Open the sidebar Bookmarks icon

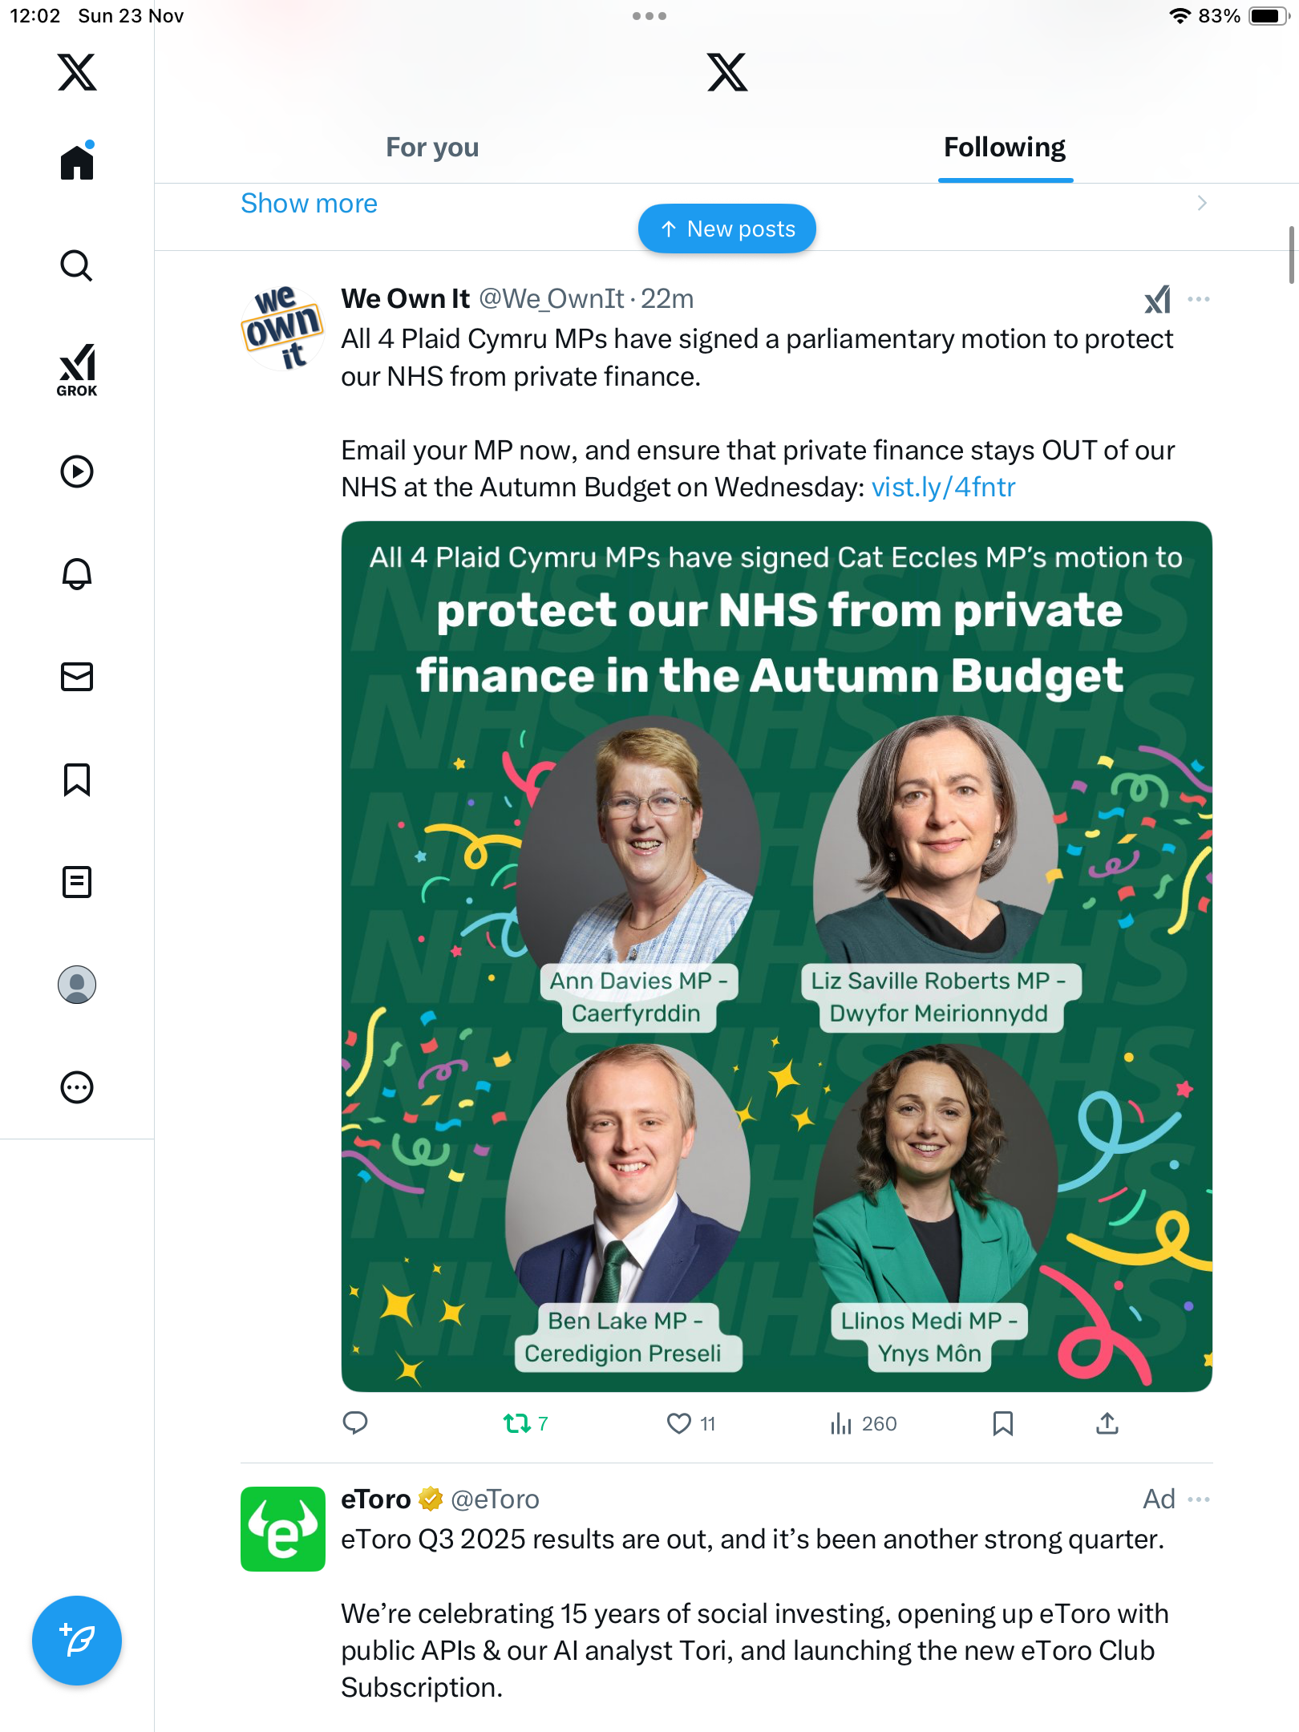(77, 779)
